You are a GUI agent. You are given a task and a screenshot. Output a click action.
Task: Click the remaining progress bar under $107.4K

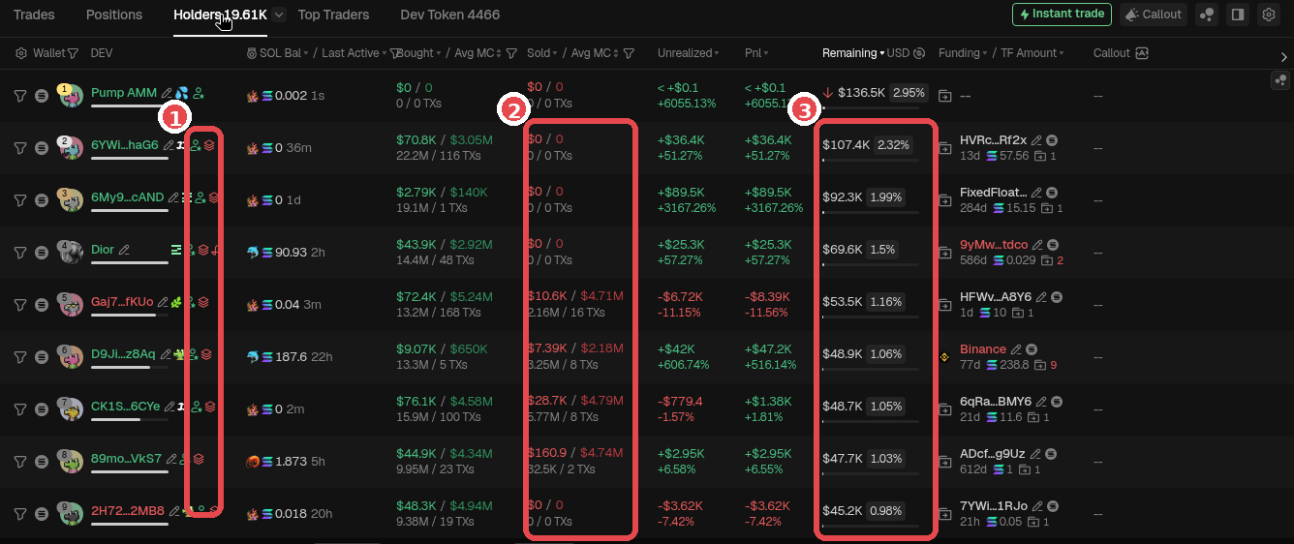point(871,160)
